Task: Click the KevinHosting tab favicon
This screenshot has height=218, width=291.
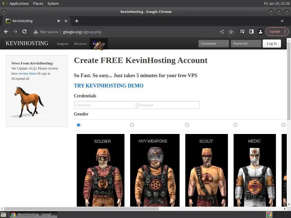Action: 8,21
